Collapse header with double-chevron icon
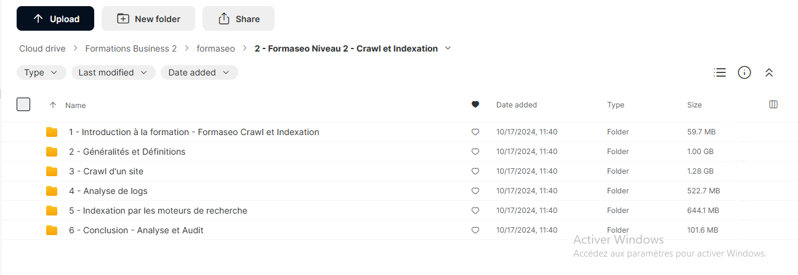798x275 pixels. [768, 72]
